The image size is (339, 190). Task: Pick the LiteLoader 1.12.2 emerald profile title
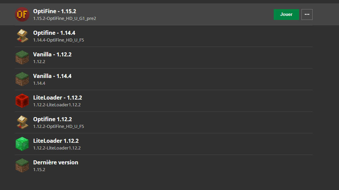pyautogui.click(x=56, y=141)
